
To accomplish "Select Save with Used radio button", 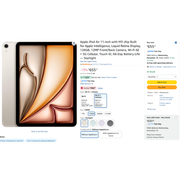I will [x=176, y=118].
